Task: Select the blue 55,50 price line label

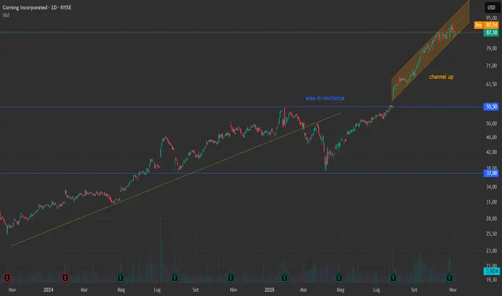Action: point(491,107)
